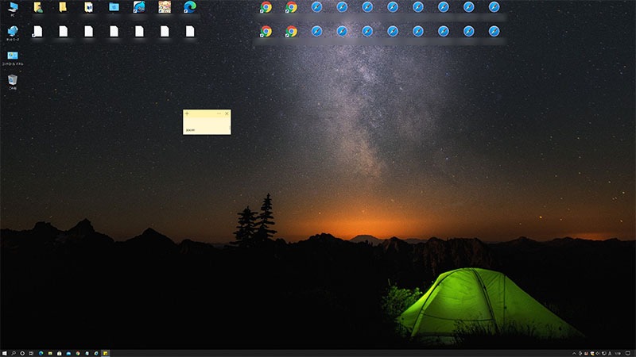Select the leftmost Chrome shortcut in upper row

(x=266, y=7)
